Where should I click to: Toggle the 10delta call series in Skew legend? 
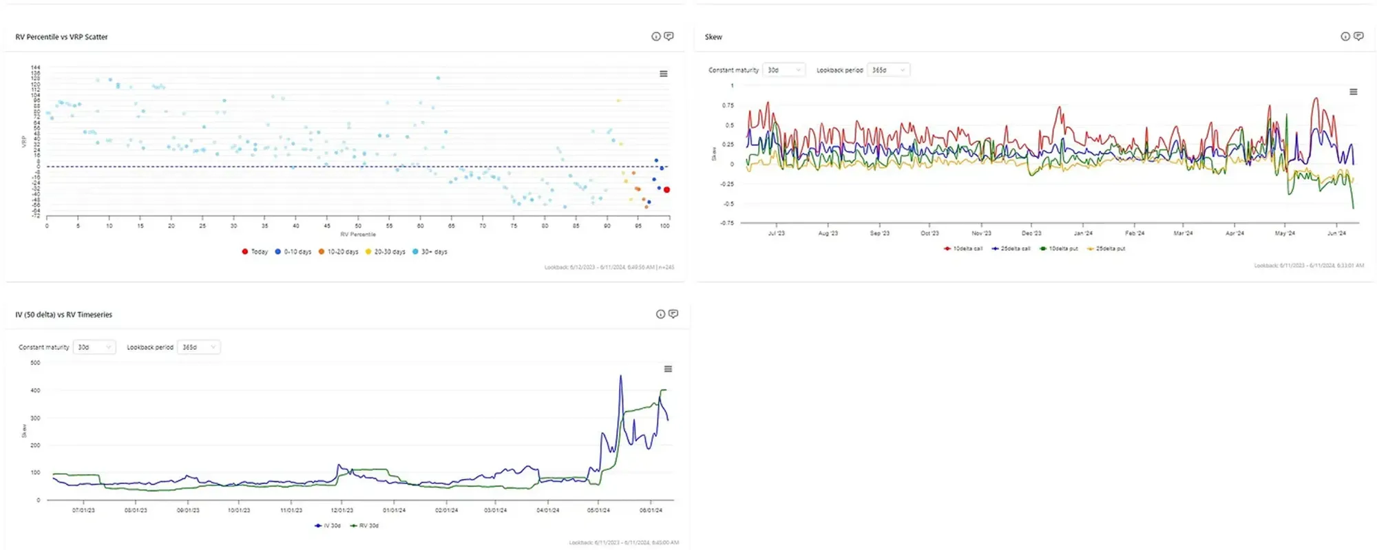(963, 248)
